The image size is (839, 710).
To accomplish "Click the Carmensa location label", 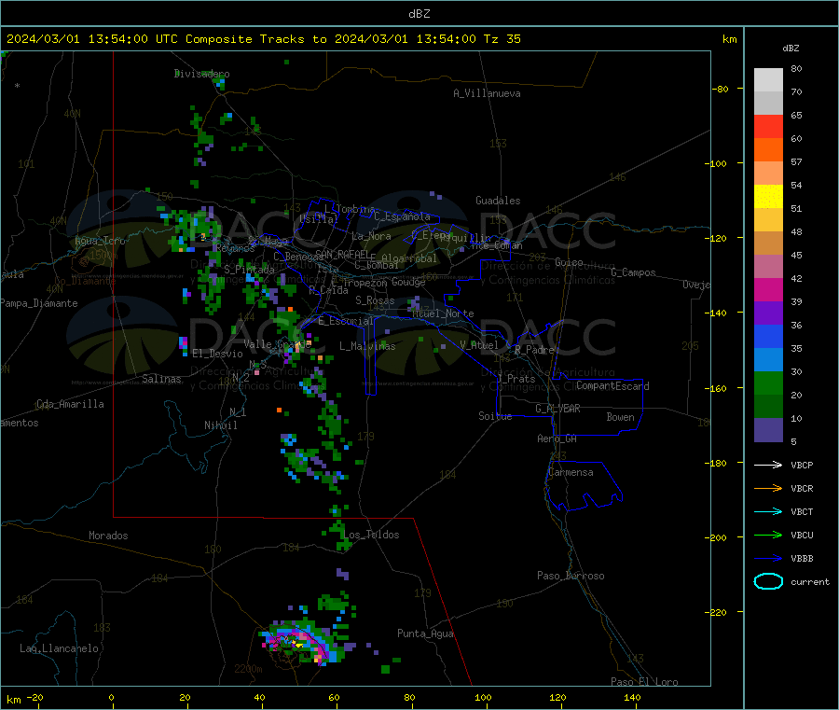I will click(571, 472).
